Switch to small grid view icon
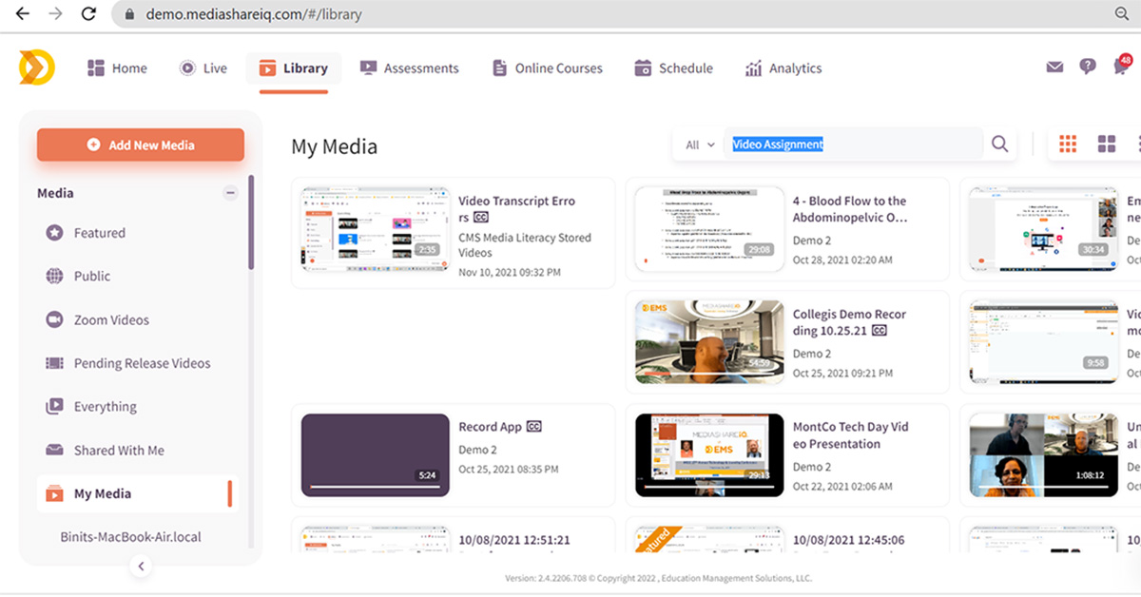This screenshot has width=1141, height=597. coord(1068,144)
